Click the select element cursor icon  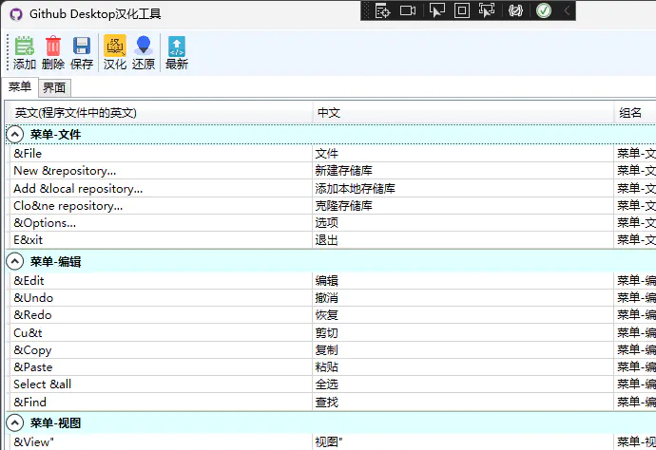(436, 10)
